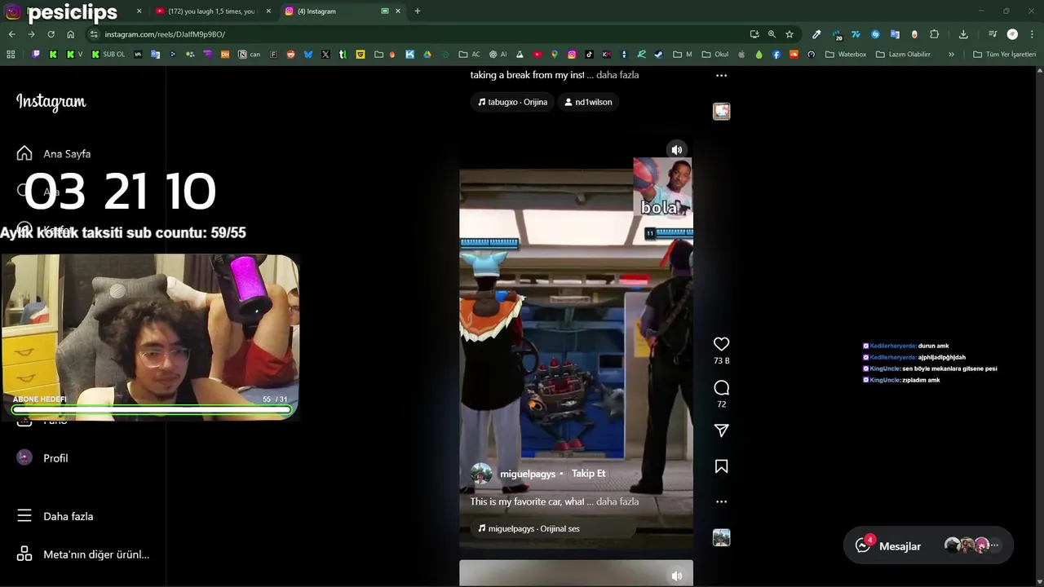
Task: Open the 7TV extension
Action: [x=856, y=34]
